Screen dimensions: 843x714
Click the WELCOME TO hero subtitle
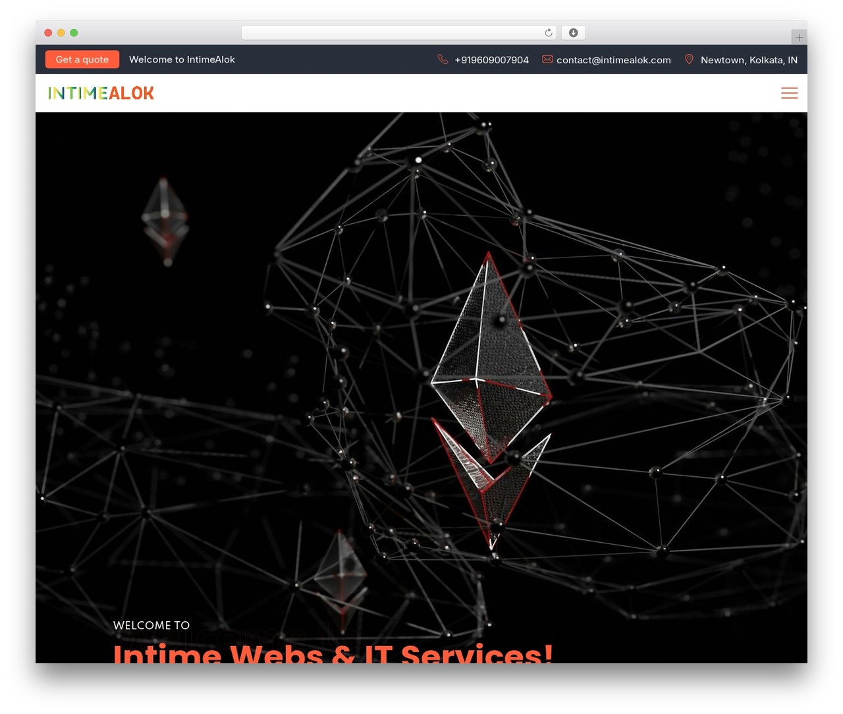(151, 625)
